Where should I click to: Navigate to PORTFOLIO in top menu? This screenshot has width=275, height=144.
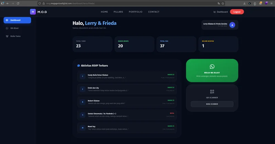[135, 12]
